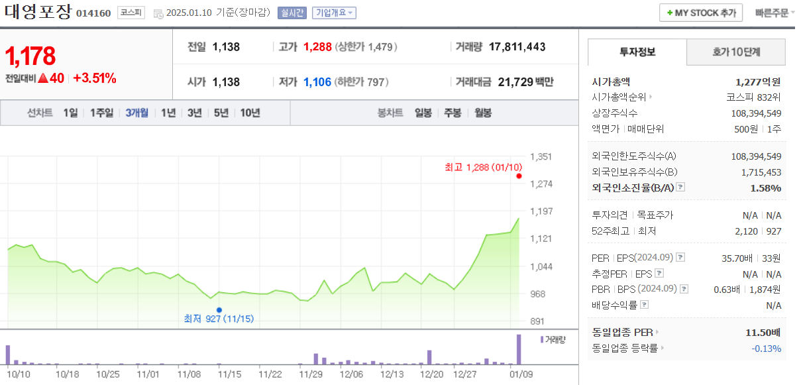Screen dimensions: 801x385
Task: Click the 실시간 badge
Action: (292, 13)
